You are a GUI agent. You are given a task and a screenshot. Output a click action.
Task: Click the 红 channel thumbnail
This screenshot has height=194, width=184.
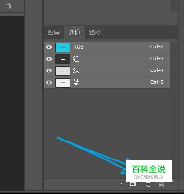pyautogui.click(x=63, y=59)
